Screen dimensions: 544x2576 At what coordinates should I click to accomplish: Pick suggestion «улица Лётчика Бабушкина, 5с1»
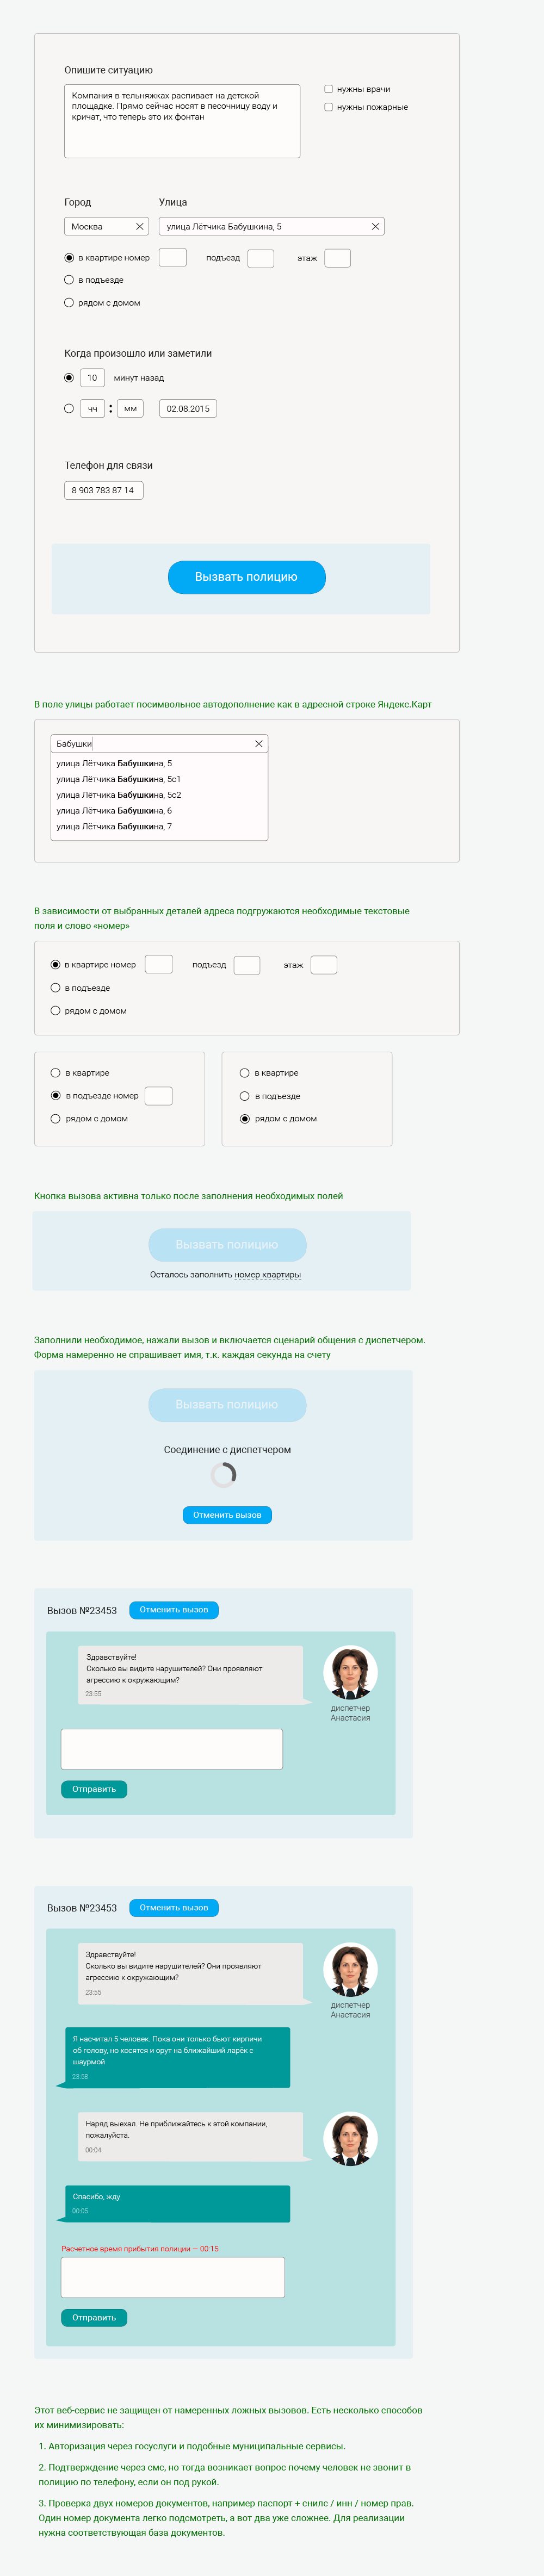pos(119,779)
